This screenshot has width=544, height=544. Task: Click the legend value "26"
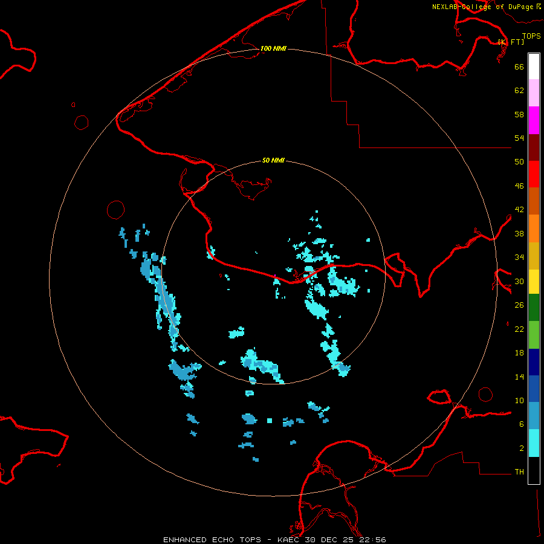point(519,305)
